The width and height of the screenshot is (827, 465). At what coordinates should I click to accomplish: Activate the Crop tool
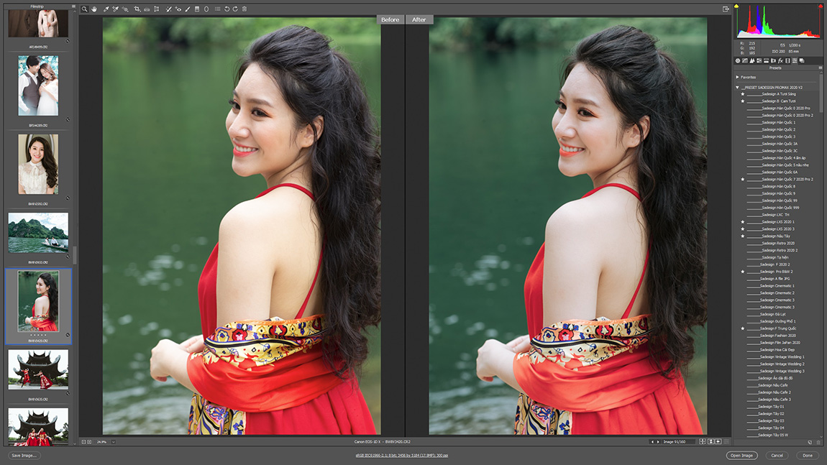tap(137, 9)
